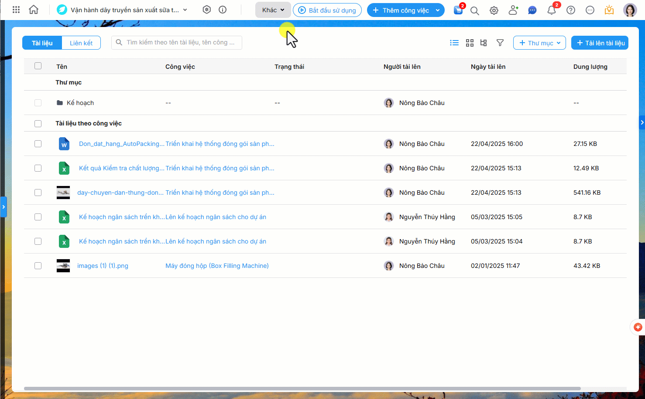Viewport: 645px width, 399px height.
Task: Expand the project name dropdown chevron
Action: click(185, 10)
